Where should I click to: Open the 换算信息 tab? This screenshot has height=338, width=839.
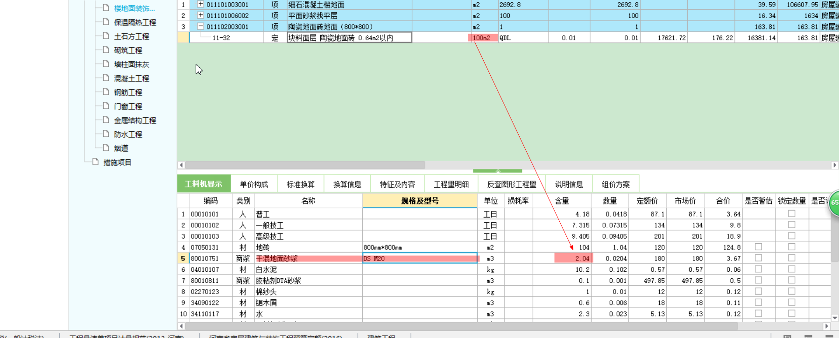(x=347, y=184)
